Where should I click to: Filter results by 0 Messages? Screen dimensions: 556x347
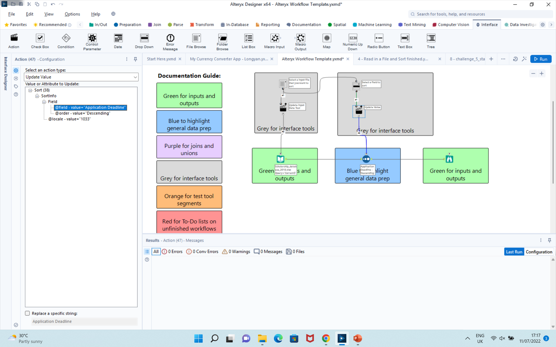click(268, 252)
